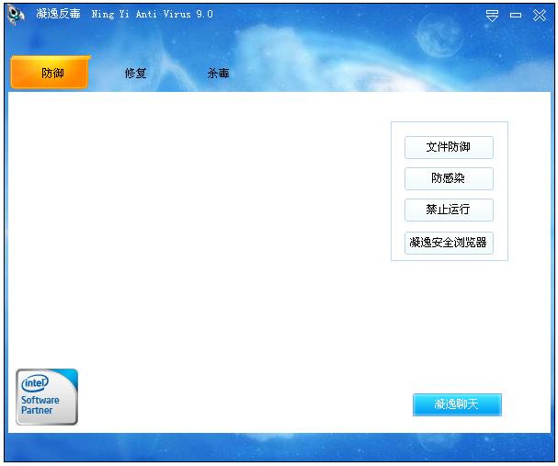Close the Ning Yi Anti Virus window
The height and width of the screenshot is (466, 558).
click(x=540, y=16)
